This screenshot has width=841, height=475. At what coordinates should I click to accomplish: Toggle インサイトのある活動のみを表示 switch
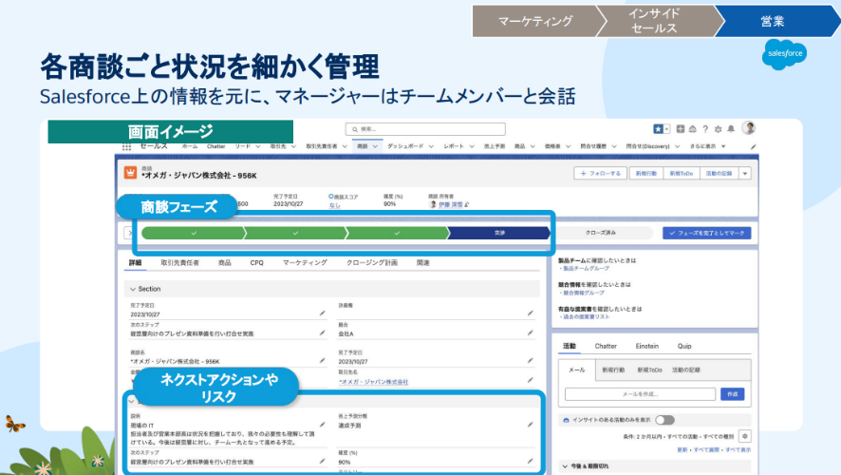click(664, 420)
